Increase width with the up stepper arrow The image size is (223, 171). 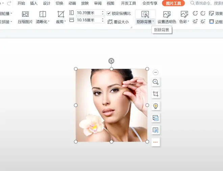(103, 19)
